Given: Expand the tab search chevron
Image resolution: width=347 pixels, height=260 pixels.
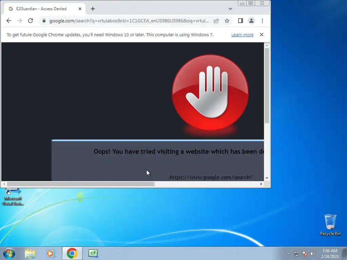Looking at the screenshot, I should [x=230, y=9].
